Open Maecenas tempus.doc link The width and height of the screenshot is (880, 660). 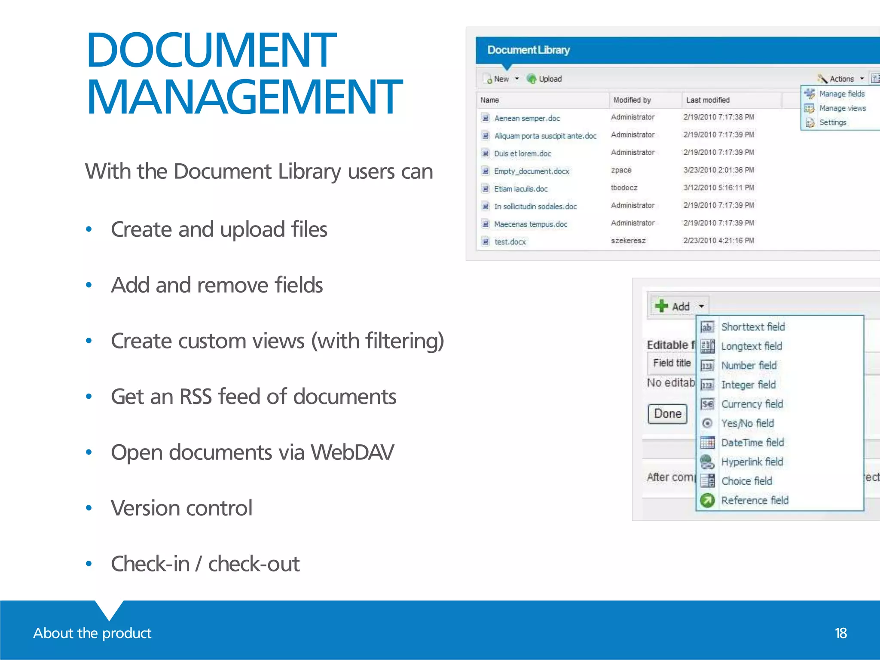[531, 224]
